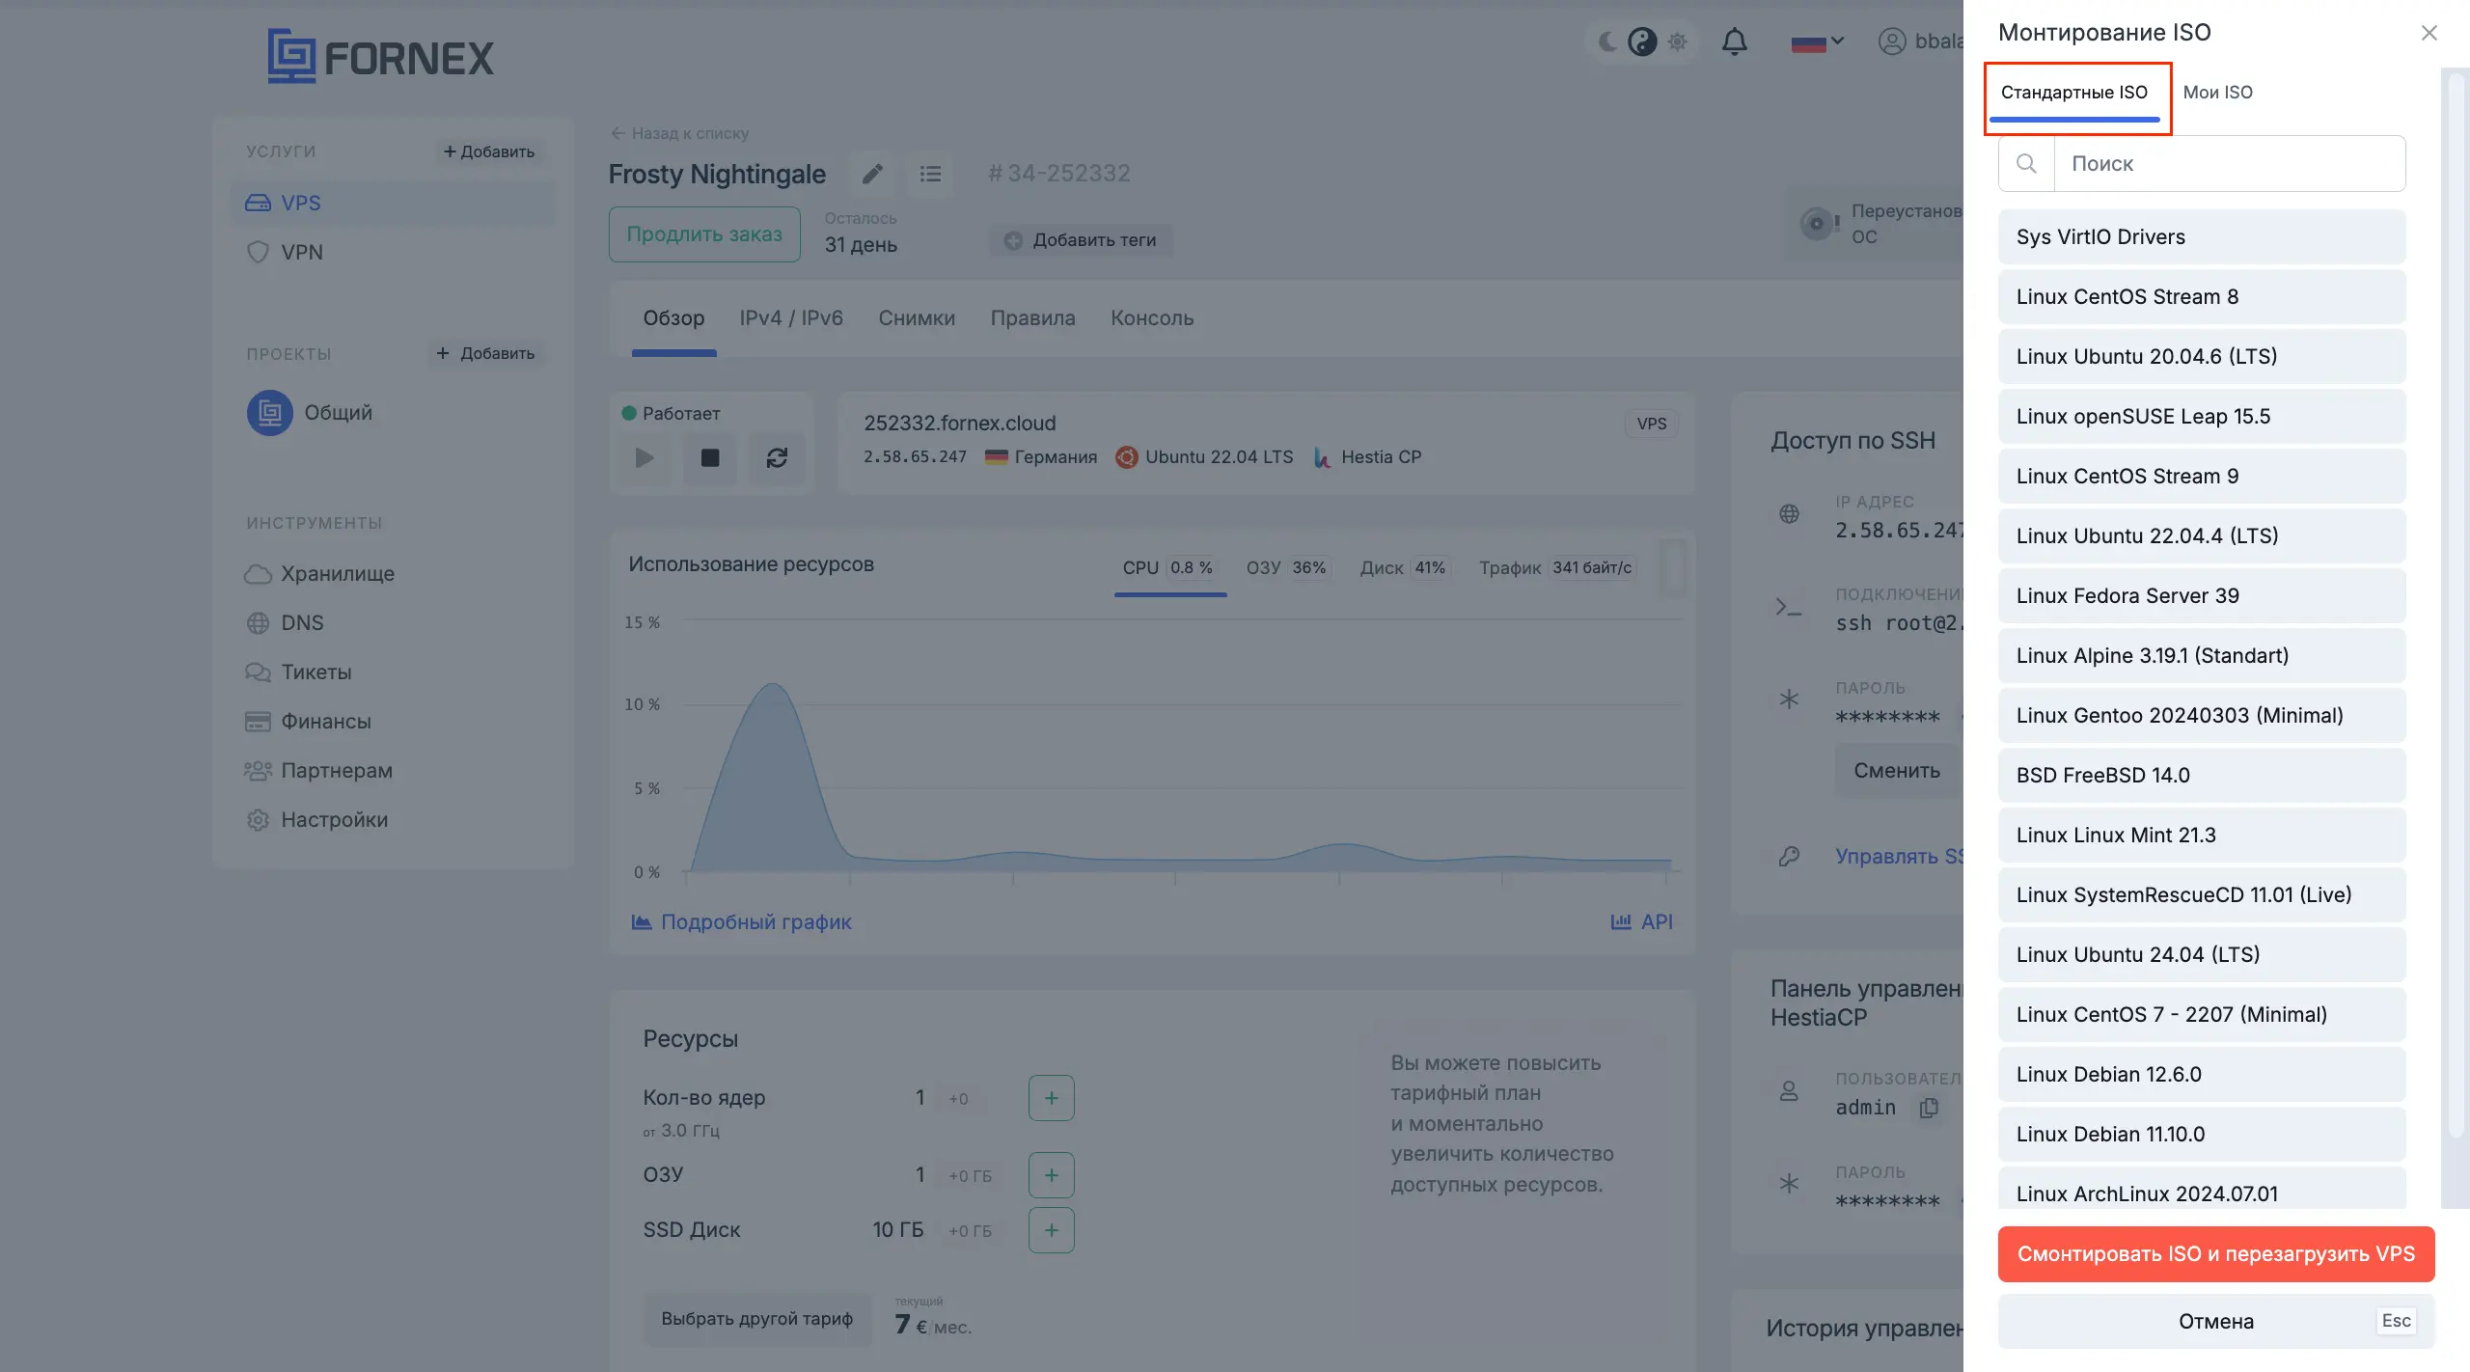Select Linux CentOS Stream 8 ISO
Image resolution: width=2470 pixels, height=1372 pixels.
coord(2202,297)
